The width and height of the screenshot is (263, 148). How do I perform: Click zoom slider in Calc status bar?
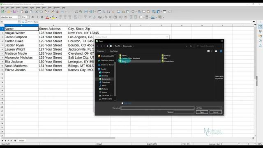pyautogui.click(x=247, y=144)
